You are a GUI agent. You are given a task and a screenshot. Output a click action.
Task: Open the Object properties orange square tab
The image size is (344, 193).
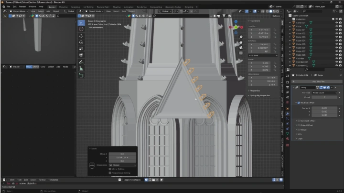[288, 109]
